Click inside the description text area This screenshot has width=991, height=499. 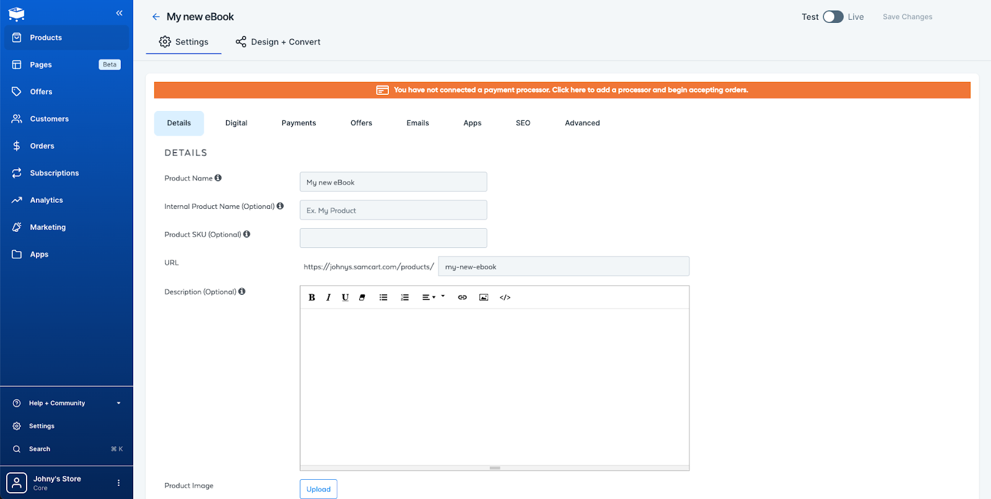pyautogui.click(x=494, y=386)
